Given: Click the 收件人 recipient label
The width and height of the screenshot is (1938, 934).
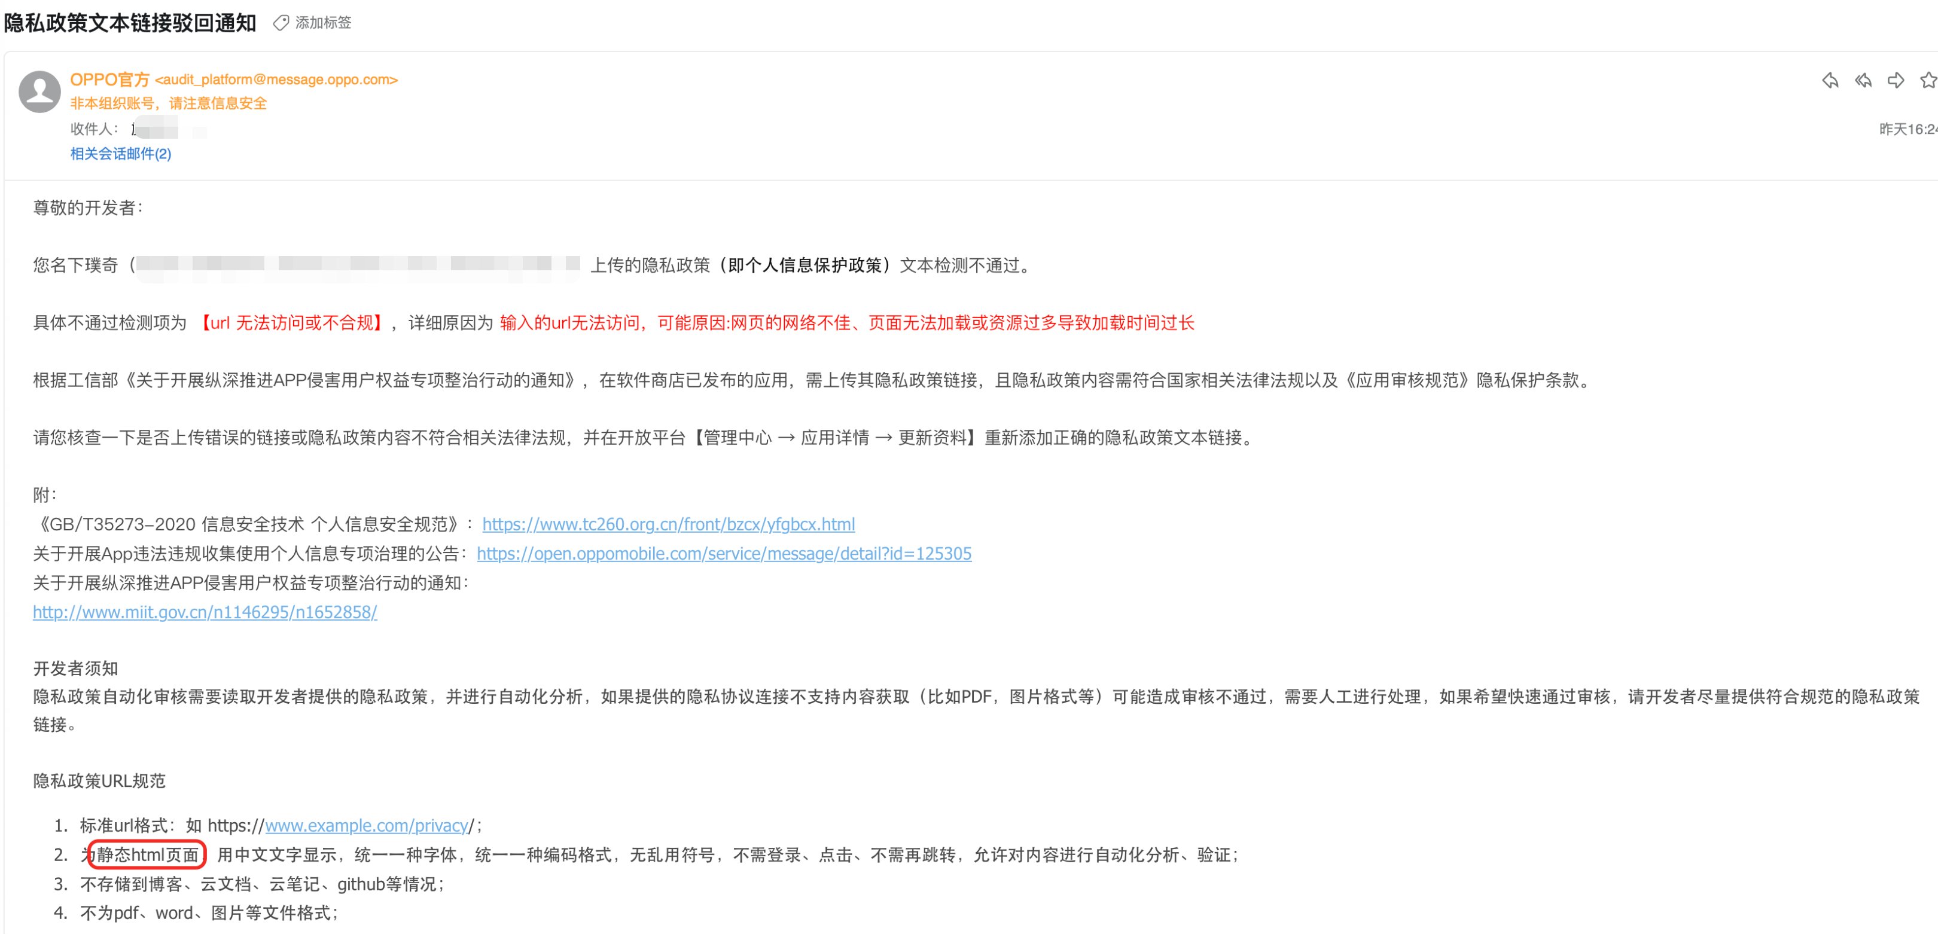Looking at the screenshot, I should click(x=94, y=129).
